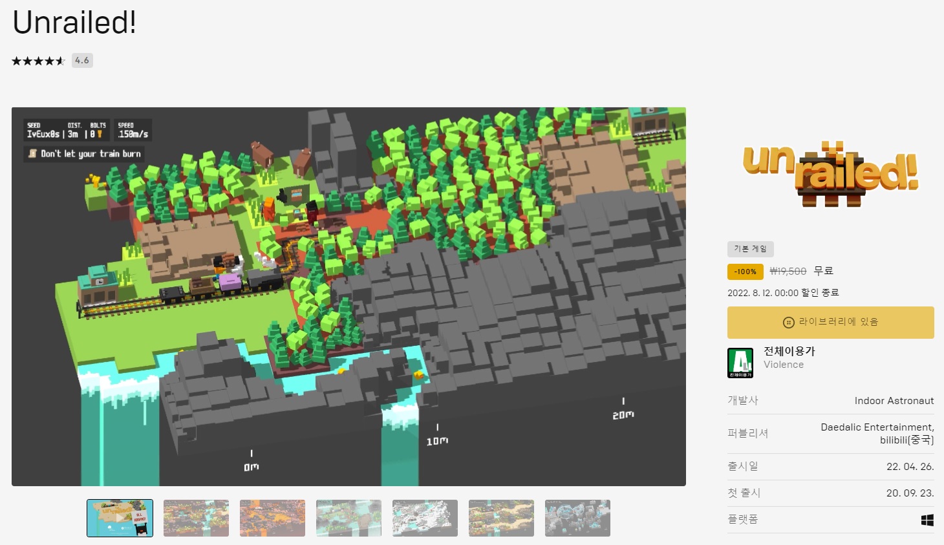
Task: Click the 퍼블리셔 label
Action: point(747,433)
